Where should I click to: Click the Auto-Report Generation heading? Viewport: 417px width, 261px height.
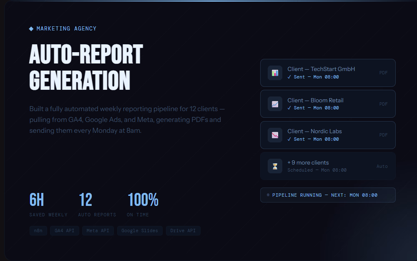(86, 67)
